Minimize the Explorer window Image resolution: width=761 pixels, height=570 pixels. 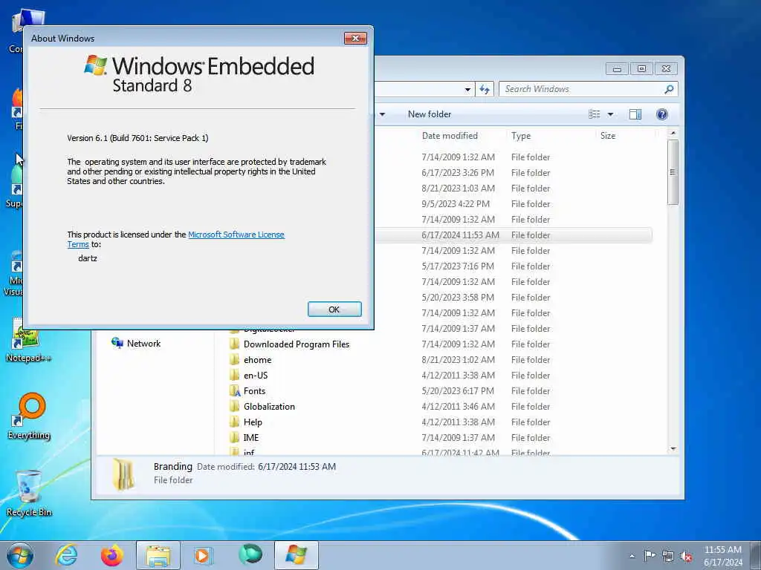617,69
